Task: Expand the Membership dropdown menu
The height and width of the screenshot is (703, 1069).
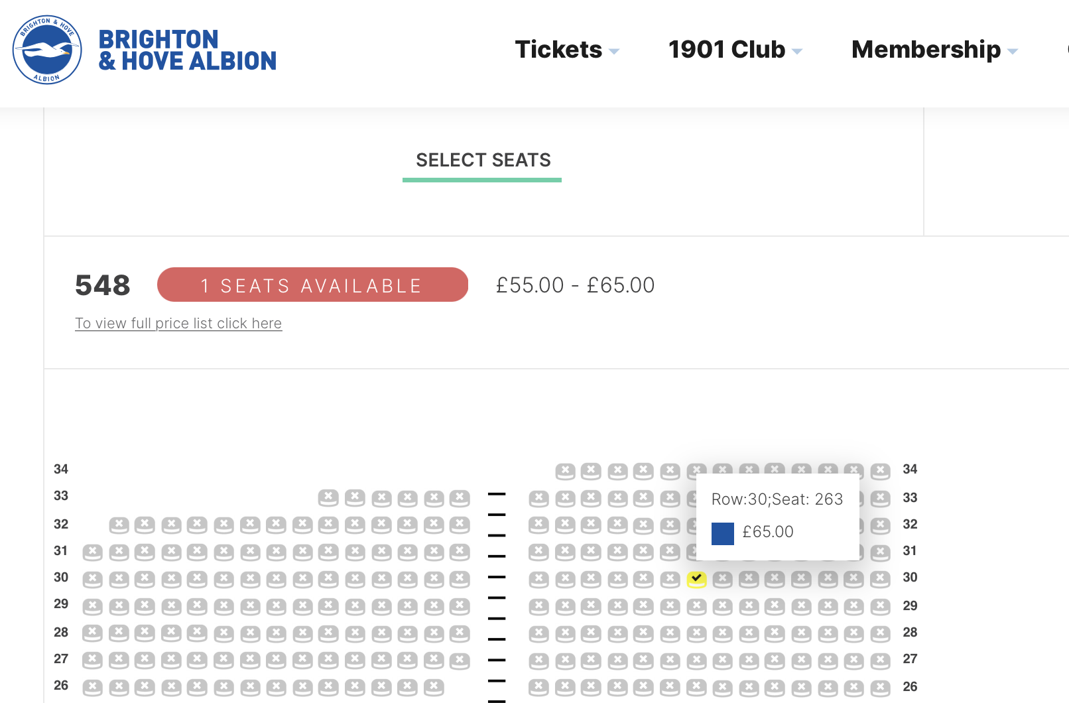Action: click(934, 50)
